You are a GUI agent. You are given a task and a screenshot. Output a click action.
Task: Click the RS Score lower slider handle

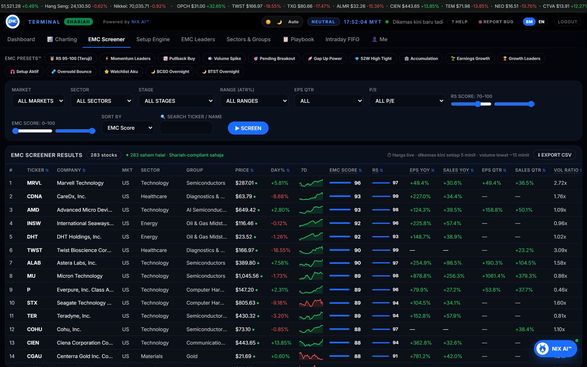[478, 104]
